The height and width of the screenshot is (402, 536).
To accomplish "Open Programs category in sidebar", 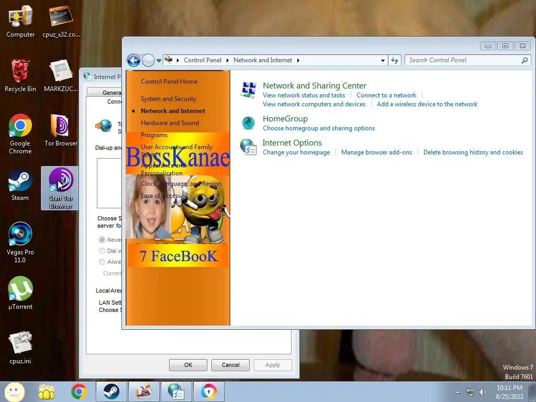I will 154,135.
